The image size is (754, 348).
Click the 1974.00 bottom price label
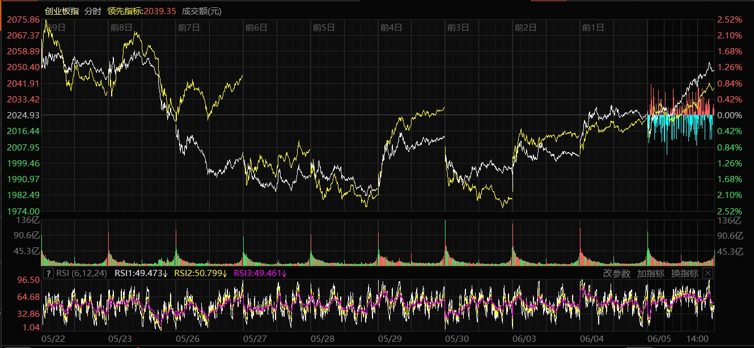(x=23, y=211)
